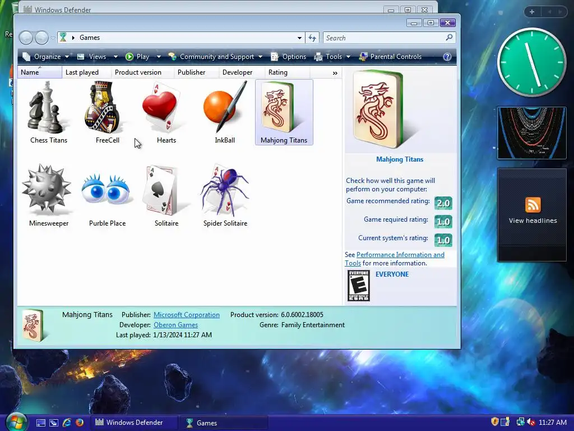Click the orange RSS feed icon
The image size is (574, 431).
click(x=533, y=204)
